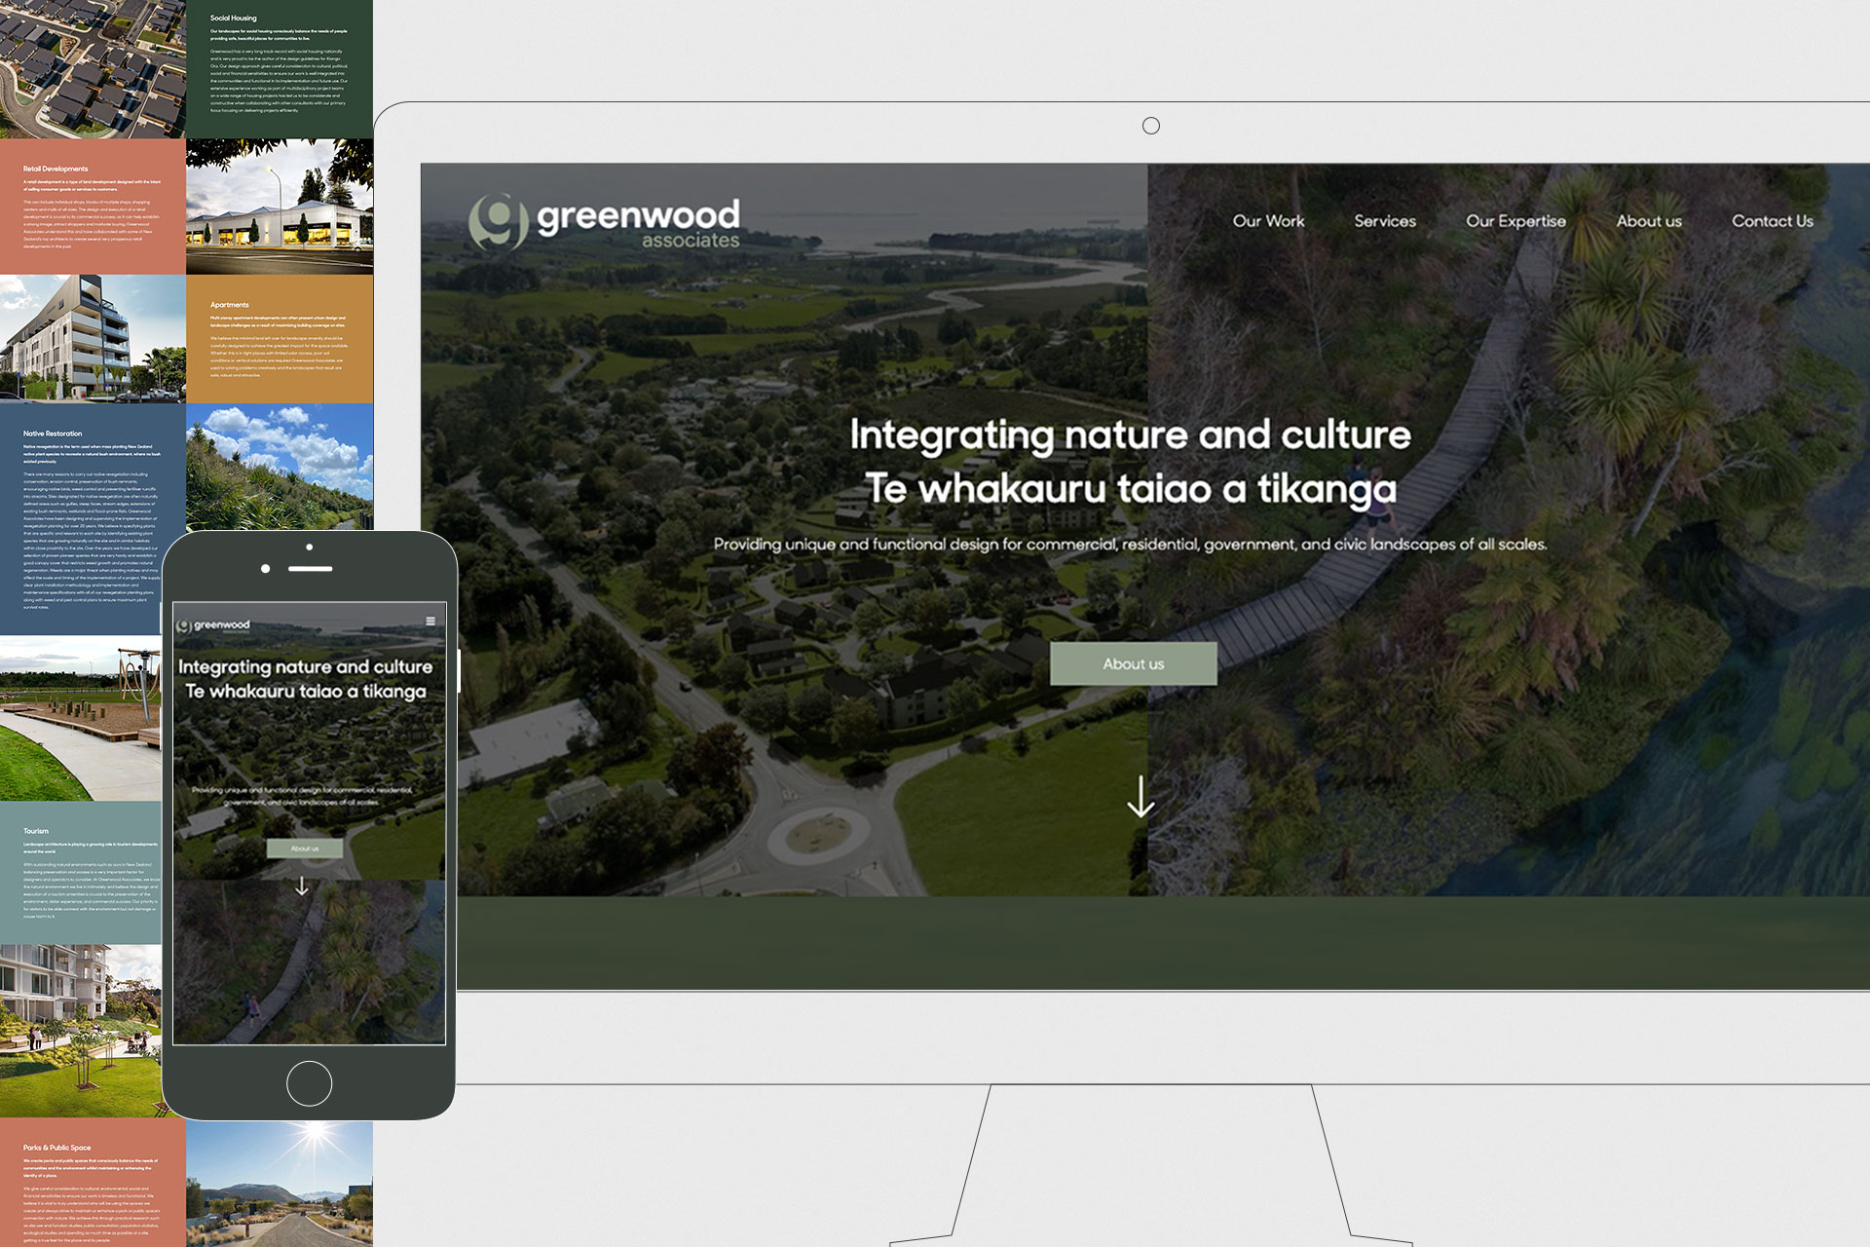Viewport: 1870px width, 1247px height.
Task: Select the Social Housing aerial photo
Action: tap(93, 68)
